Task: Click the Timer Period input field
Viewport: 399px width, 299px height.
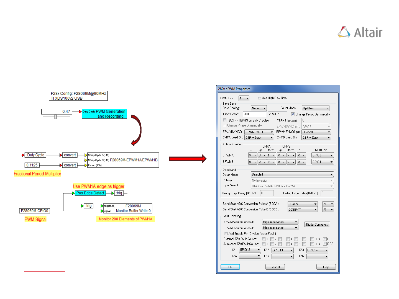Action: (255, 114)
